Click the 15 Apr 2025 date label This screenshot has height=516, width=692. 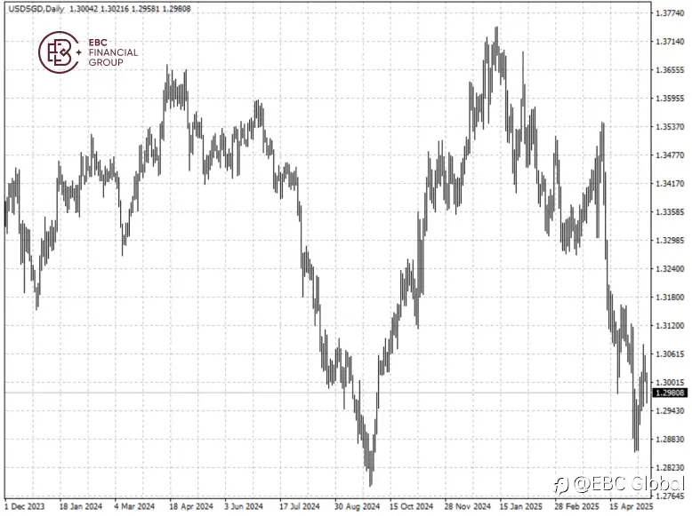tap(632, 506)
